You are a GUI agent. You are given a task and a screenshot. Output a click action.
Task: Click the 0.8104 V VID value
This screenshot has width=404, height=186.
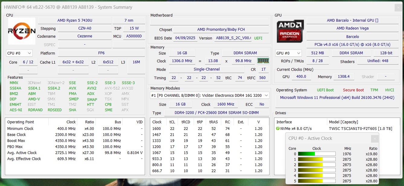135,153
